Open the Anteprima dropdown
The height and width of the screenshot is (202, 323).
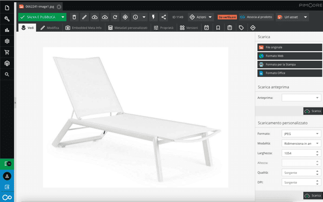tap(301, 97)
